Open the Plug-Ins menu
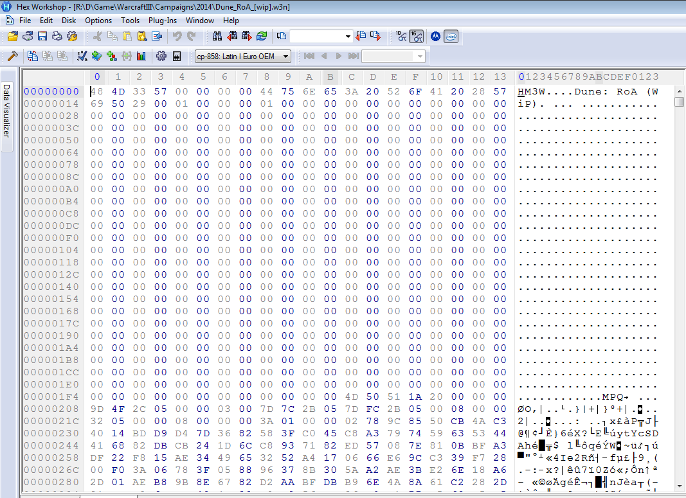The height and width of the screenshot is (498, 686). point(163,21)
